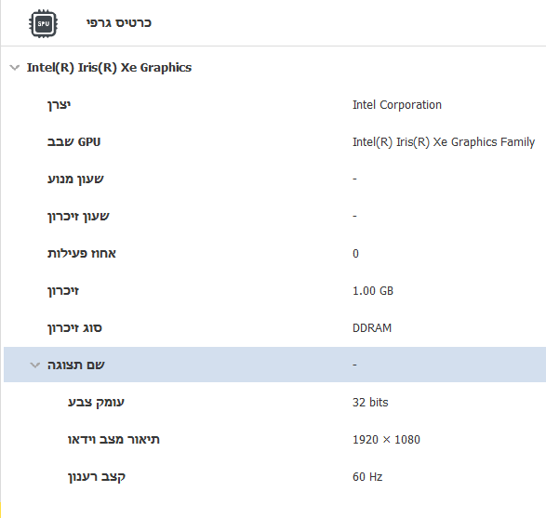This screenshot has width=546, height=518.
Task: Select the שעון זיכרון row
Action: 274,216
